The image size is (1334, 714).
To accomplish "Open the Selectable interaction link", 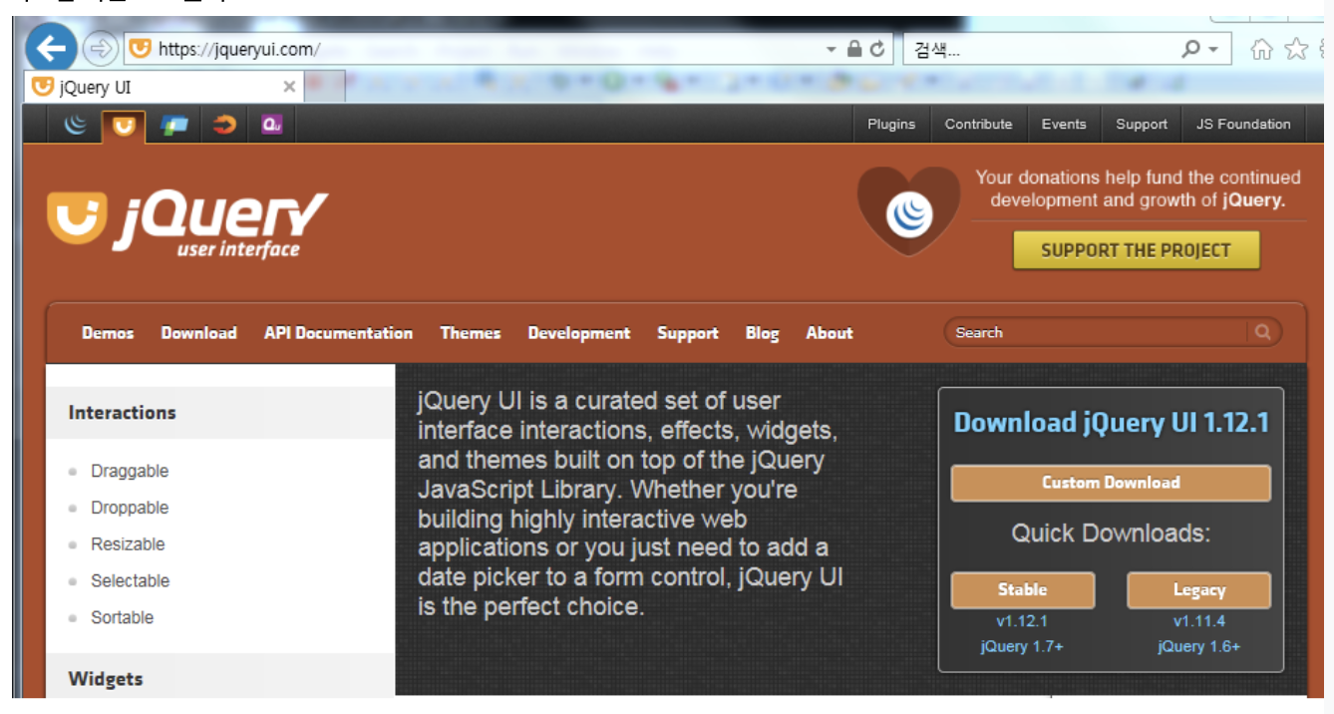I will [131, 580].
